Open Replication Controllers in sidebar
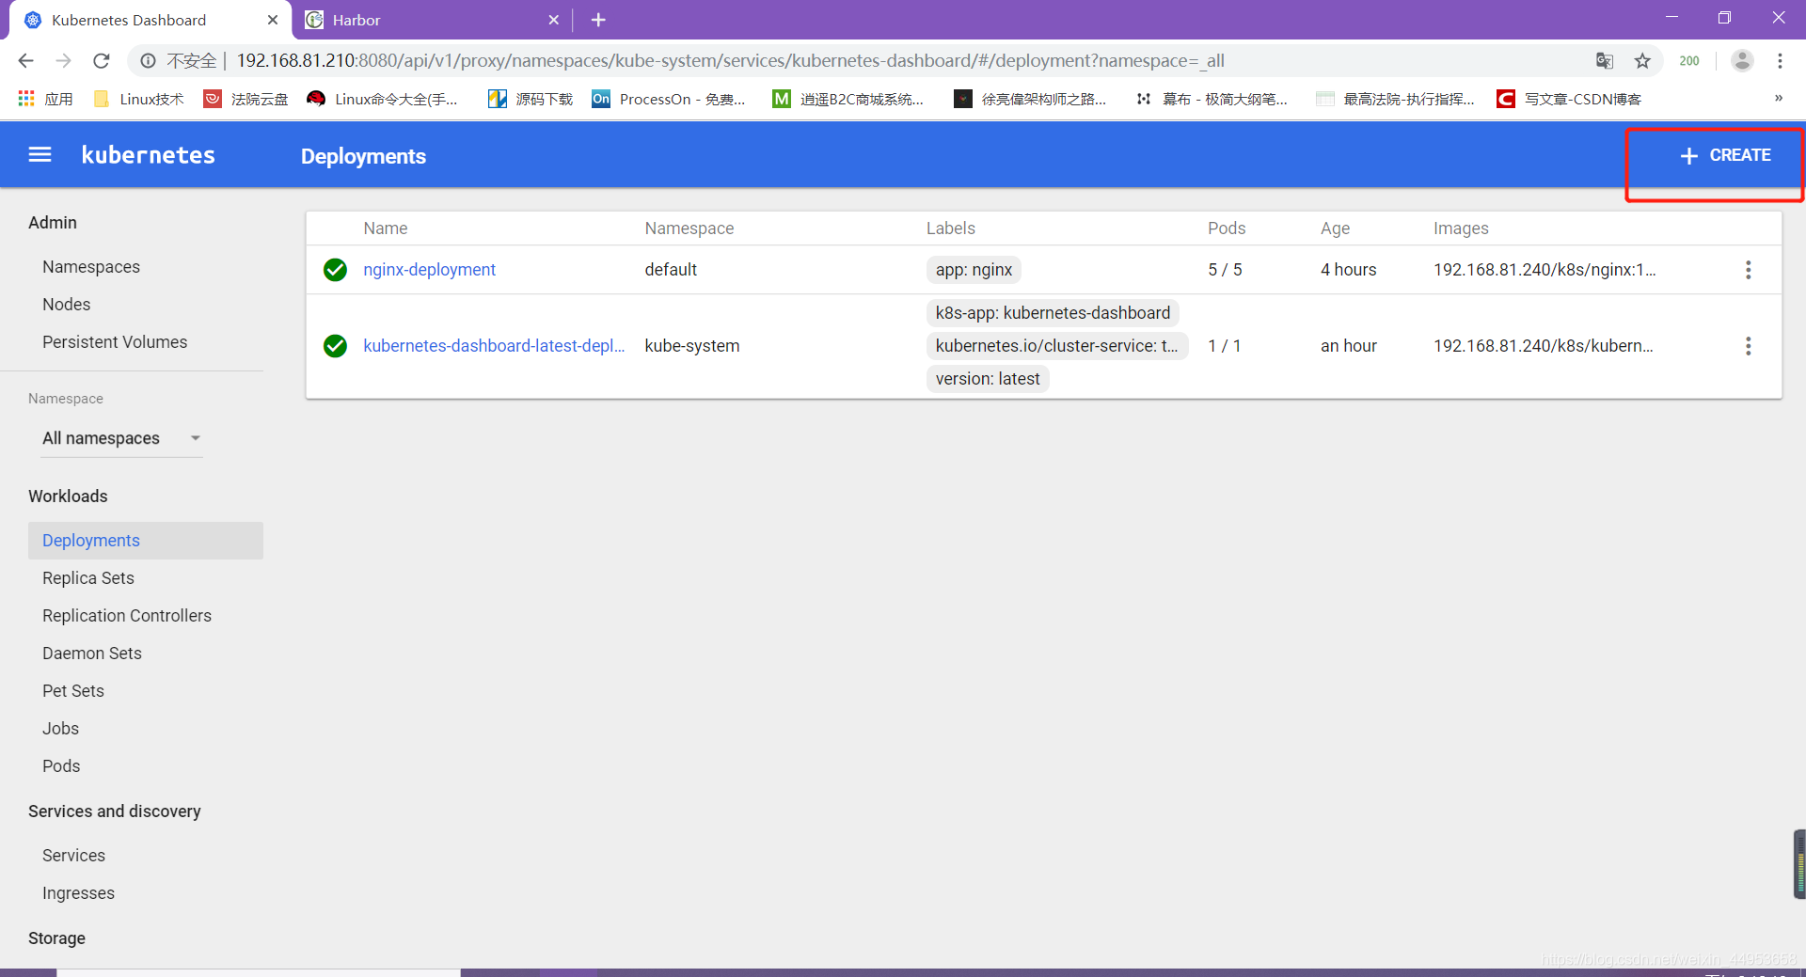This screenshot has height=977, width=1806. (127, 616)
